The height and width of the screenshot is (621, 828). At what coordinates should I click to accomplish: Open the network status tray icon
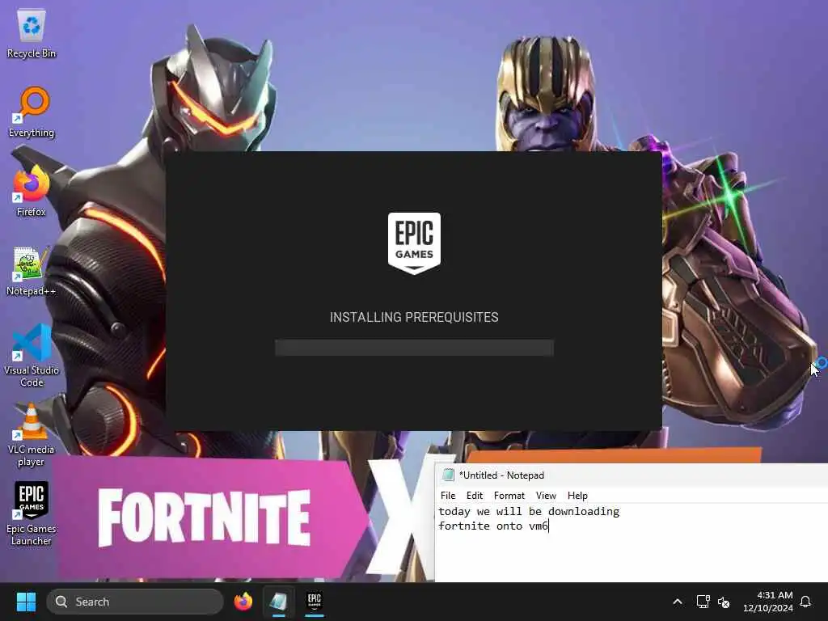pyautogui.click(x=703, y=602)
